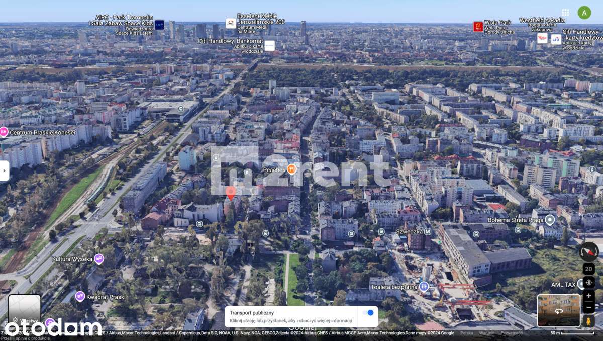The image size is (603, 341).
Task: Open the account avatar menu
Action: click(584, 13)
